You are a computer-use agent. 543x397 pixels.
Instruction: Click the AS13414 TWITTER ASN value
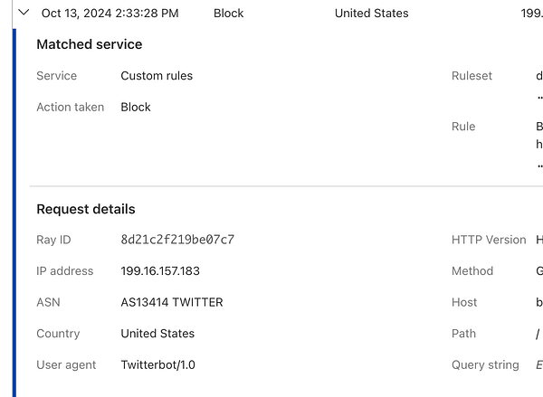172,302
